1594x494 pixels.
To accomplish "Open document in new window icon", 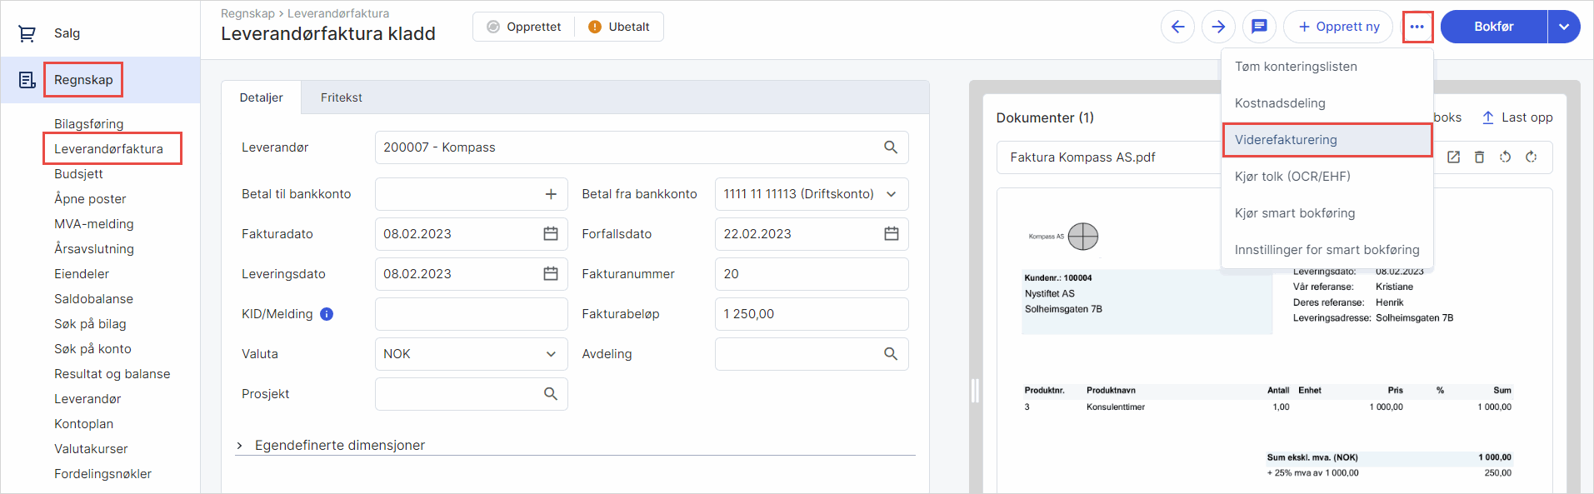I will click(1453, 157).
